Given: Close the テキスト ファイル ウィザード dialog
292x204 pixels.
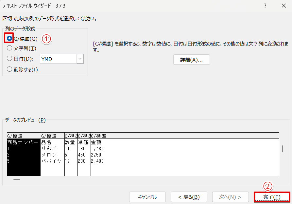Looking at the screenshot, I should pyautogui.click(x=283, y=6).
